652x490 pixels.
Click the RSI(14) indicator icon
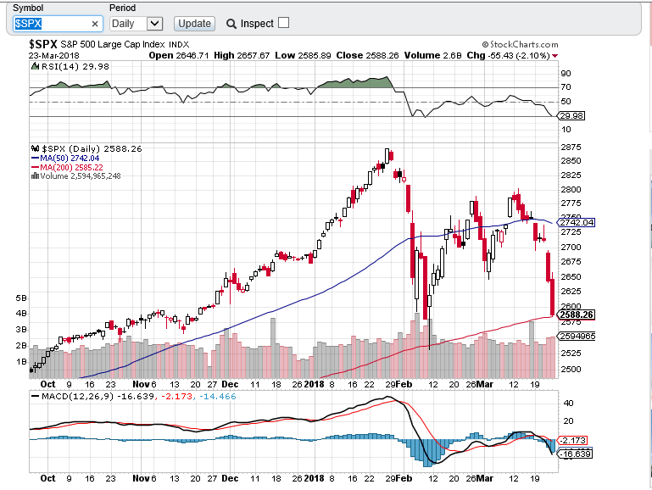[x=36, y=66]
